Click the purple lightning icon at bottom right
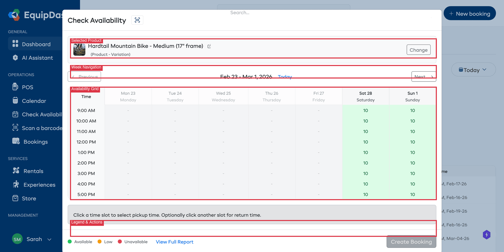Viewport: 504px width, 252px height. [487, 235]
